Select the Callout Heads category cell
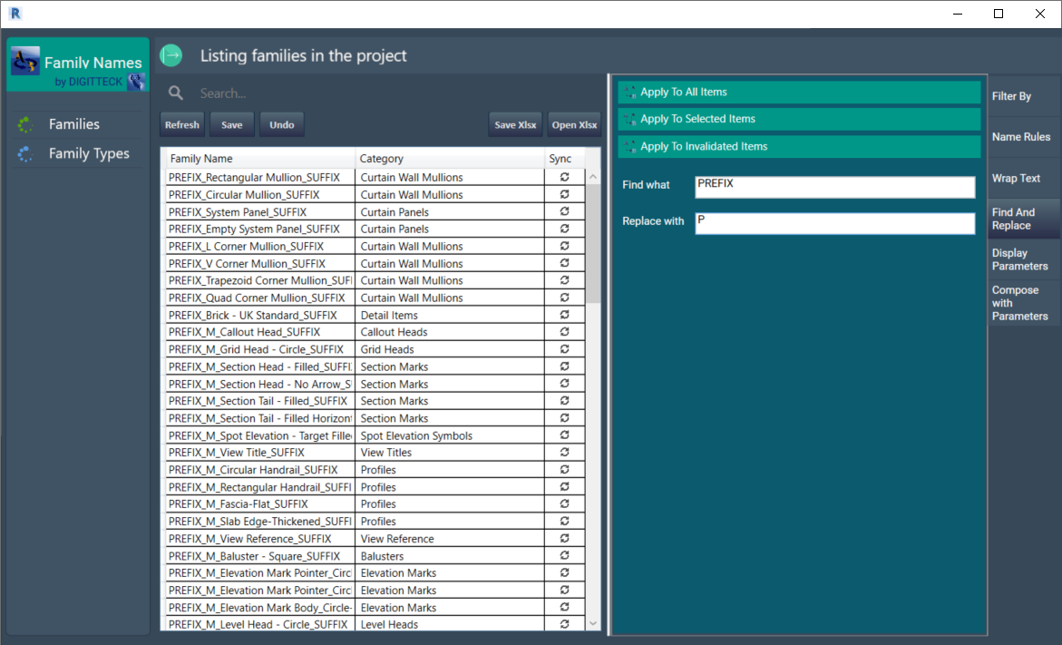 (450, 332)
